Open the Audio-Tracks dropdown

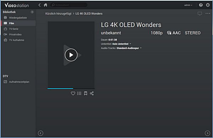tap(129, 48)
